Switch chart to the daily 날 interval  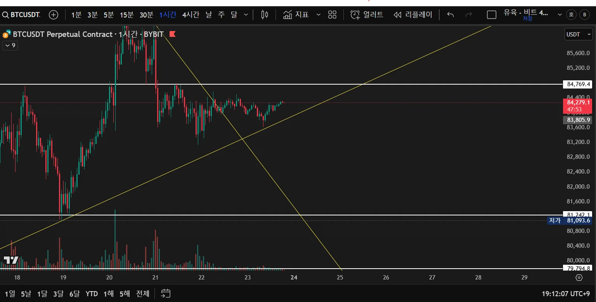tap(209, 15)
